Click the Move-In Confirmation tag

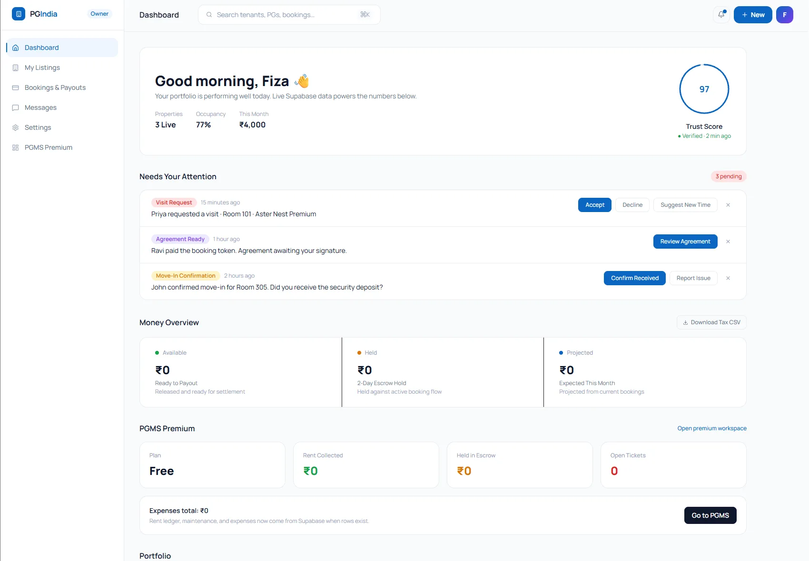point(186,276)
